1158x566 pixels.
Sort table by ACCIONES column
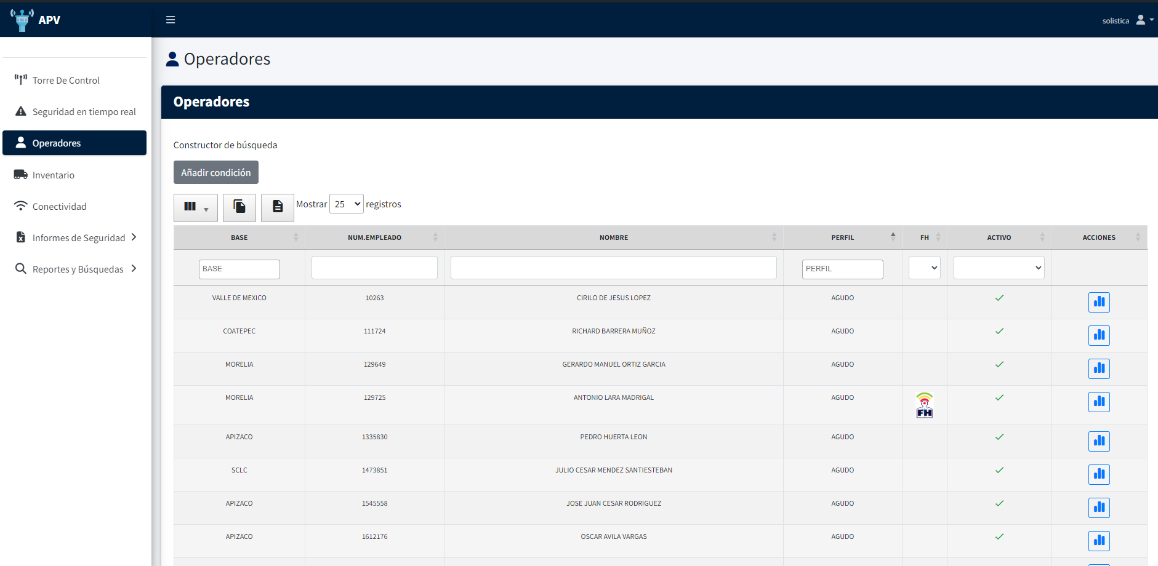point(1099,237)
